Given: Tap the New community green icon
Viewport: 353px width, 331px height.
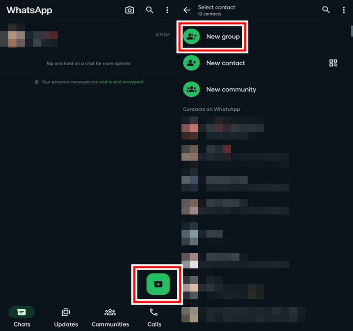Looking at the screenshot, I should point(192,90).
